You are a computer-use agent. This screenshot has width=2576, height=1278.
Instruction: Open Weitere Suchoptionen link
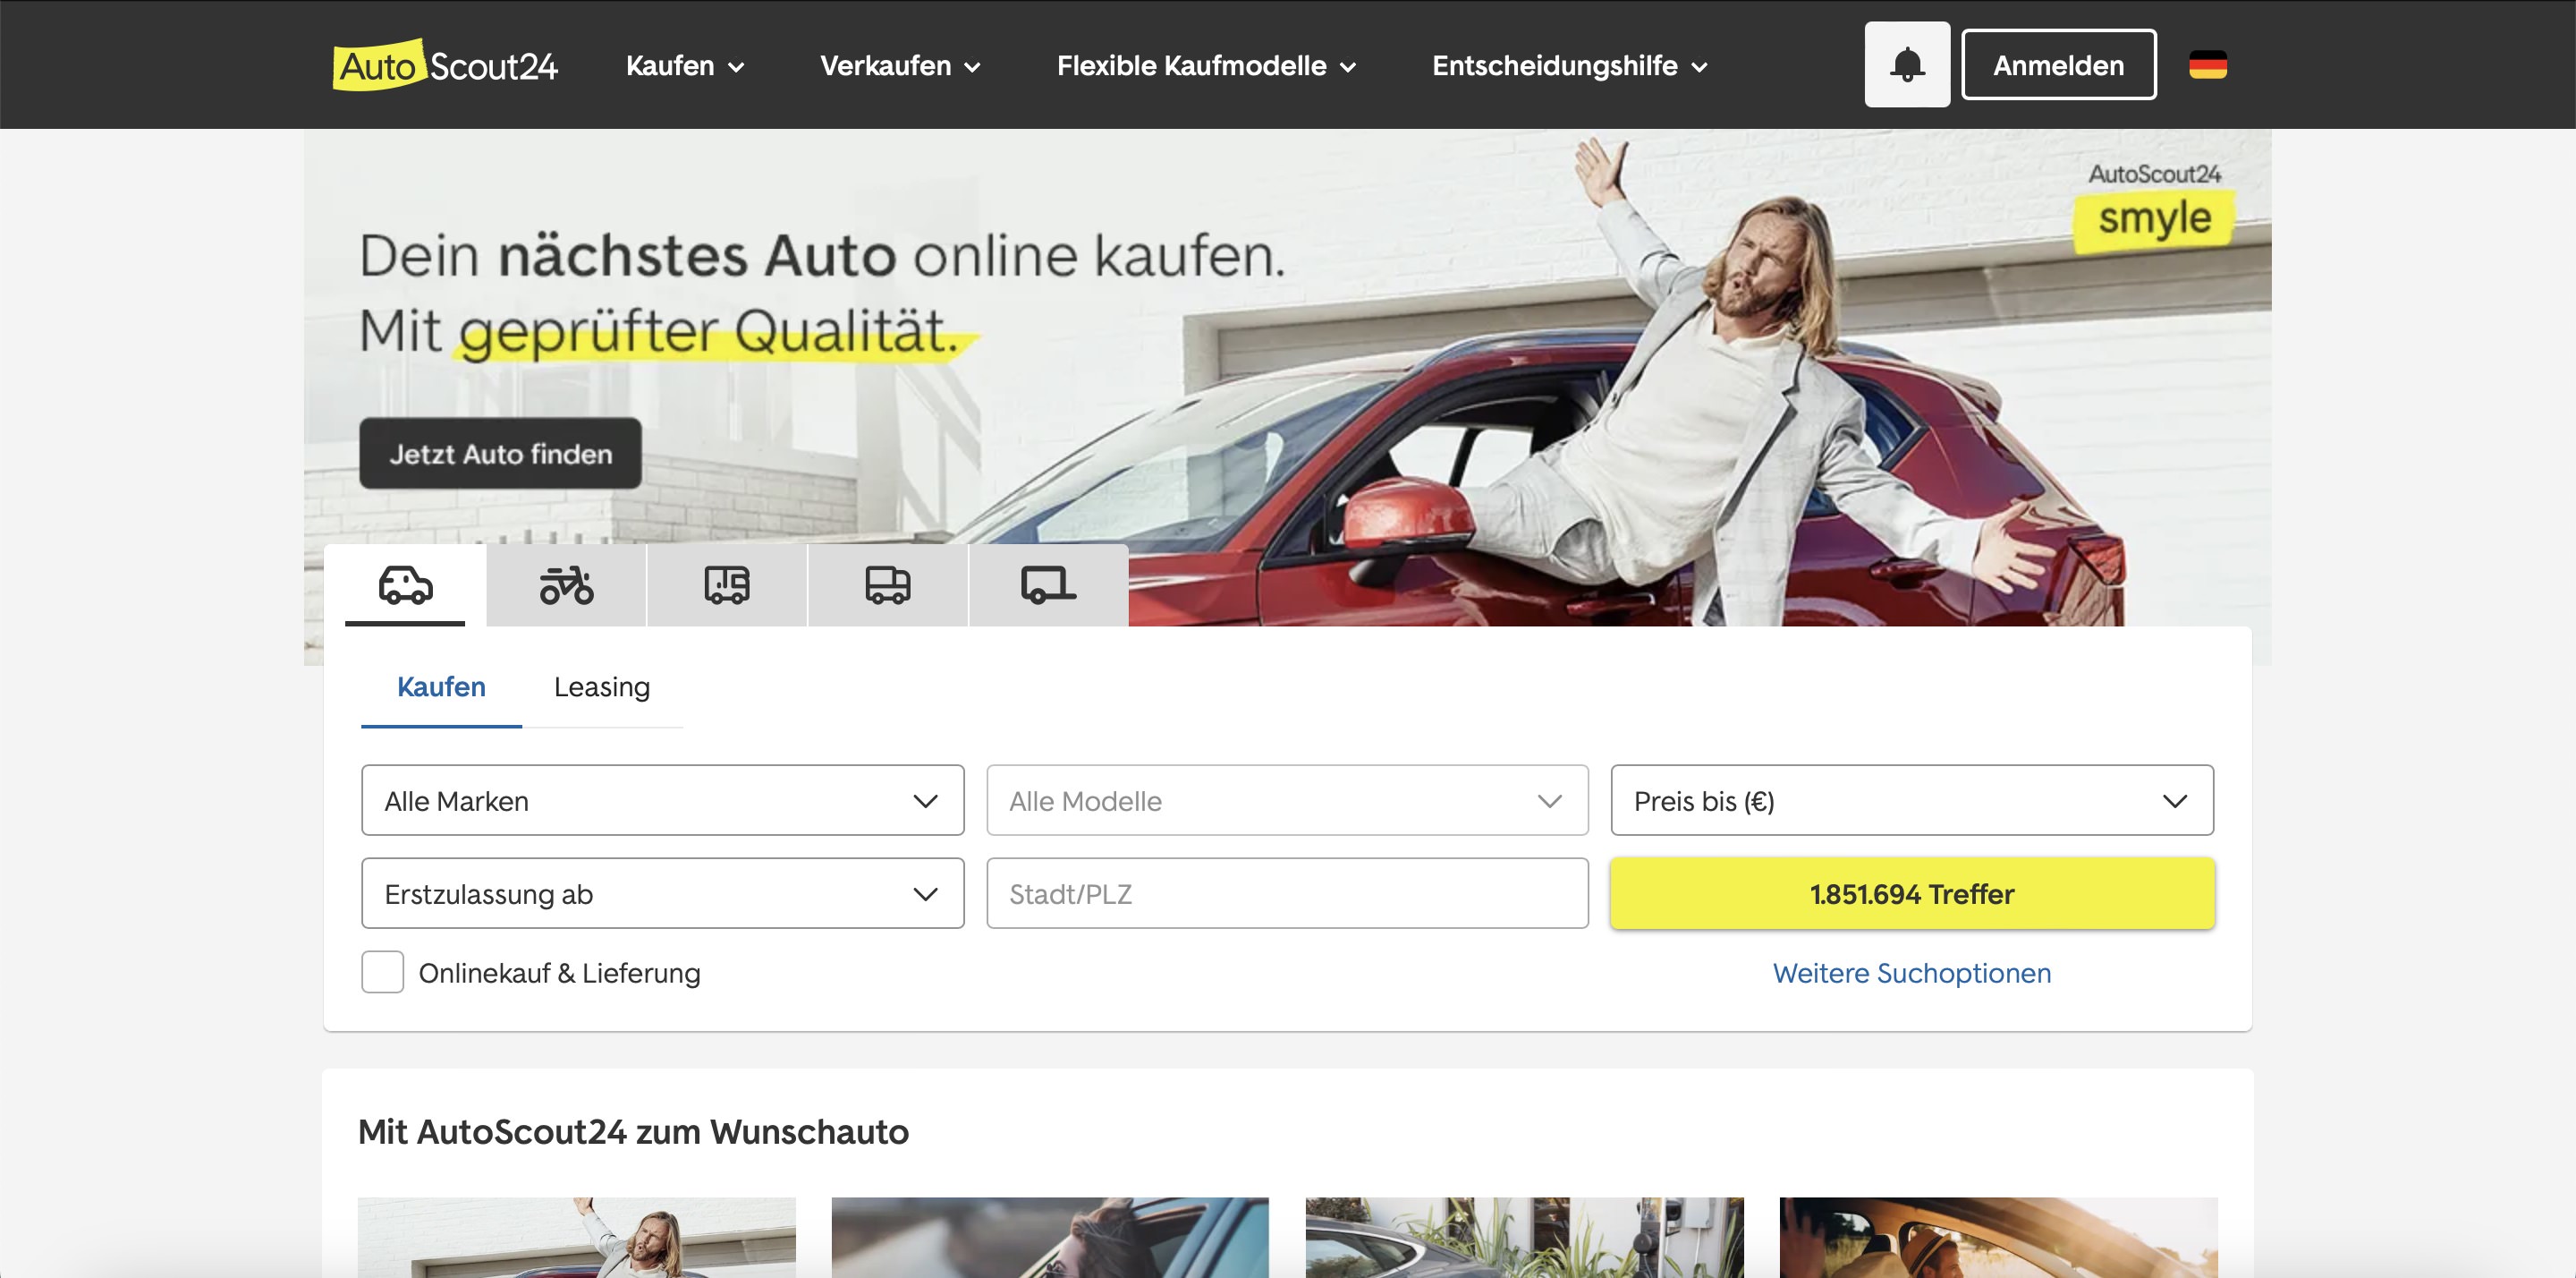point(1911,973)
